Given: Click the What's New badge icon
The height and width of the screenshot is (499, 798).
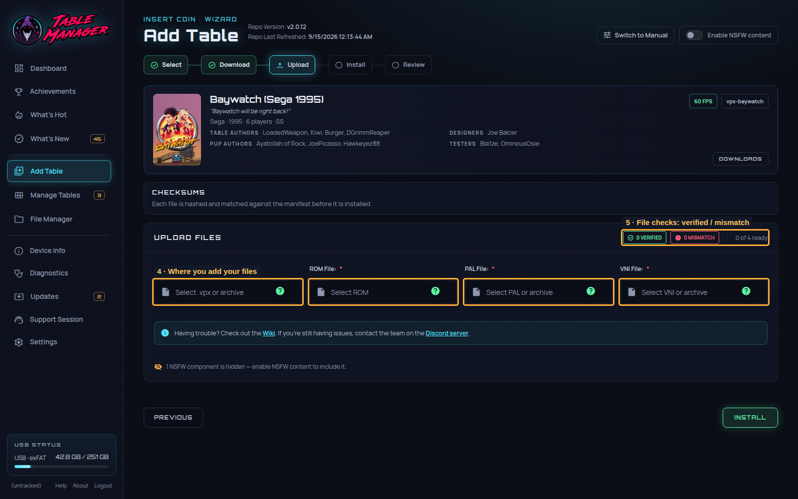Looking at the screenshot, I should [19, 139].
